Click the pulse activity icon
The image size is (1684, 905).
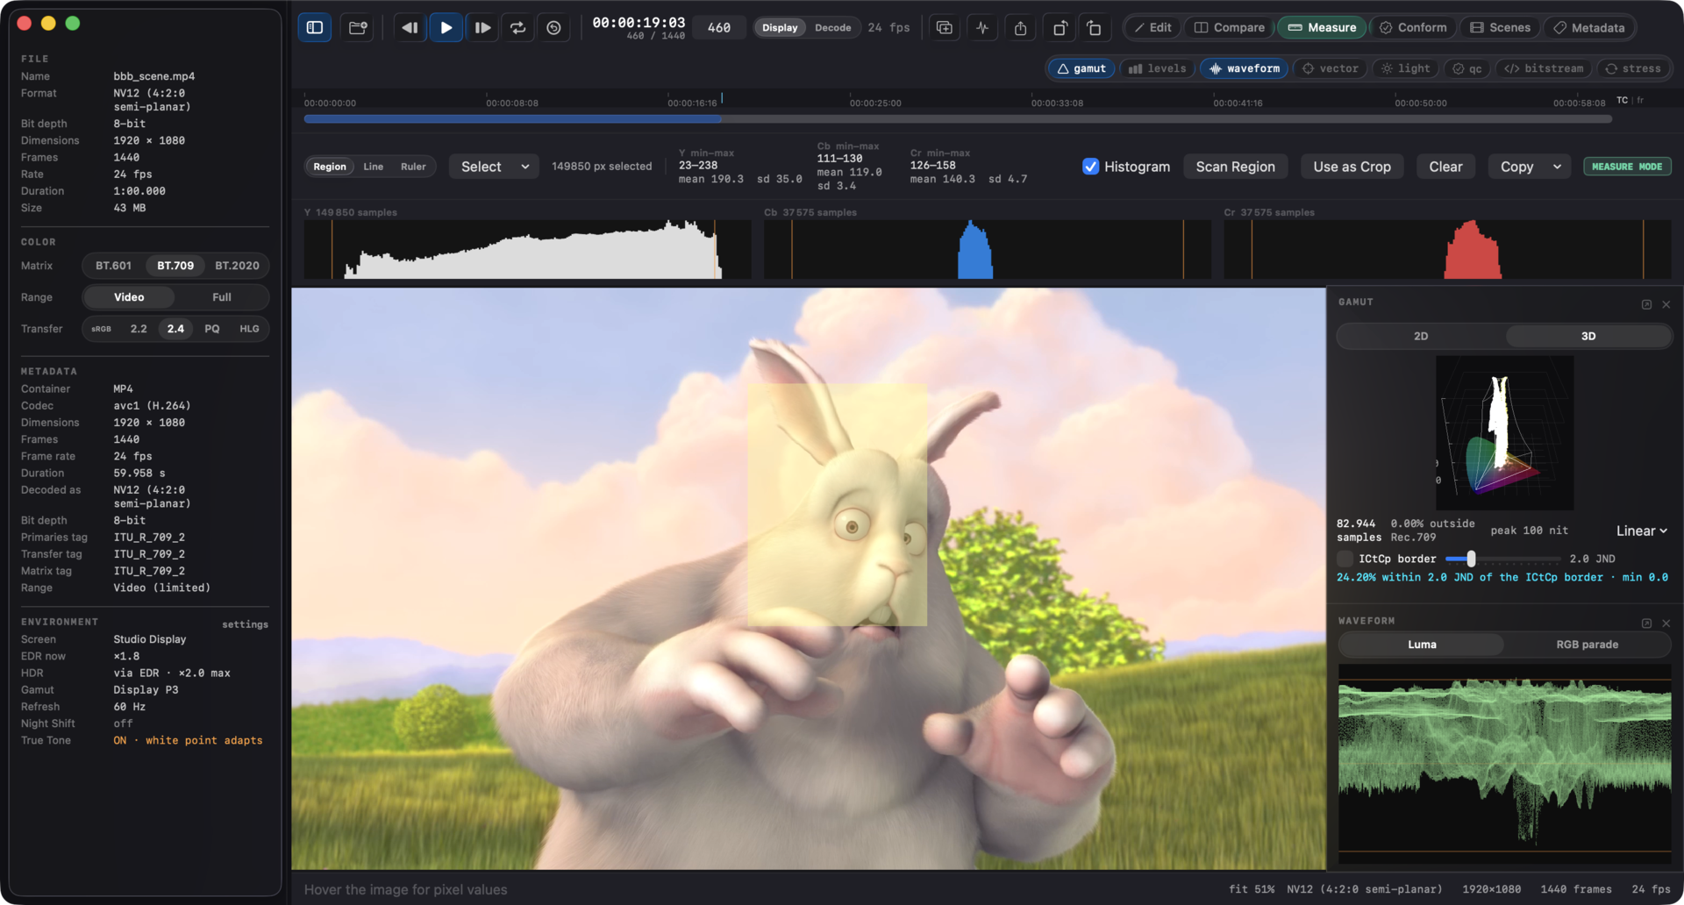click(x=982, y=27)
